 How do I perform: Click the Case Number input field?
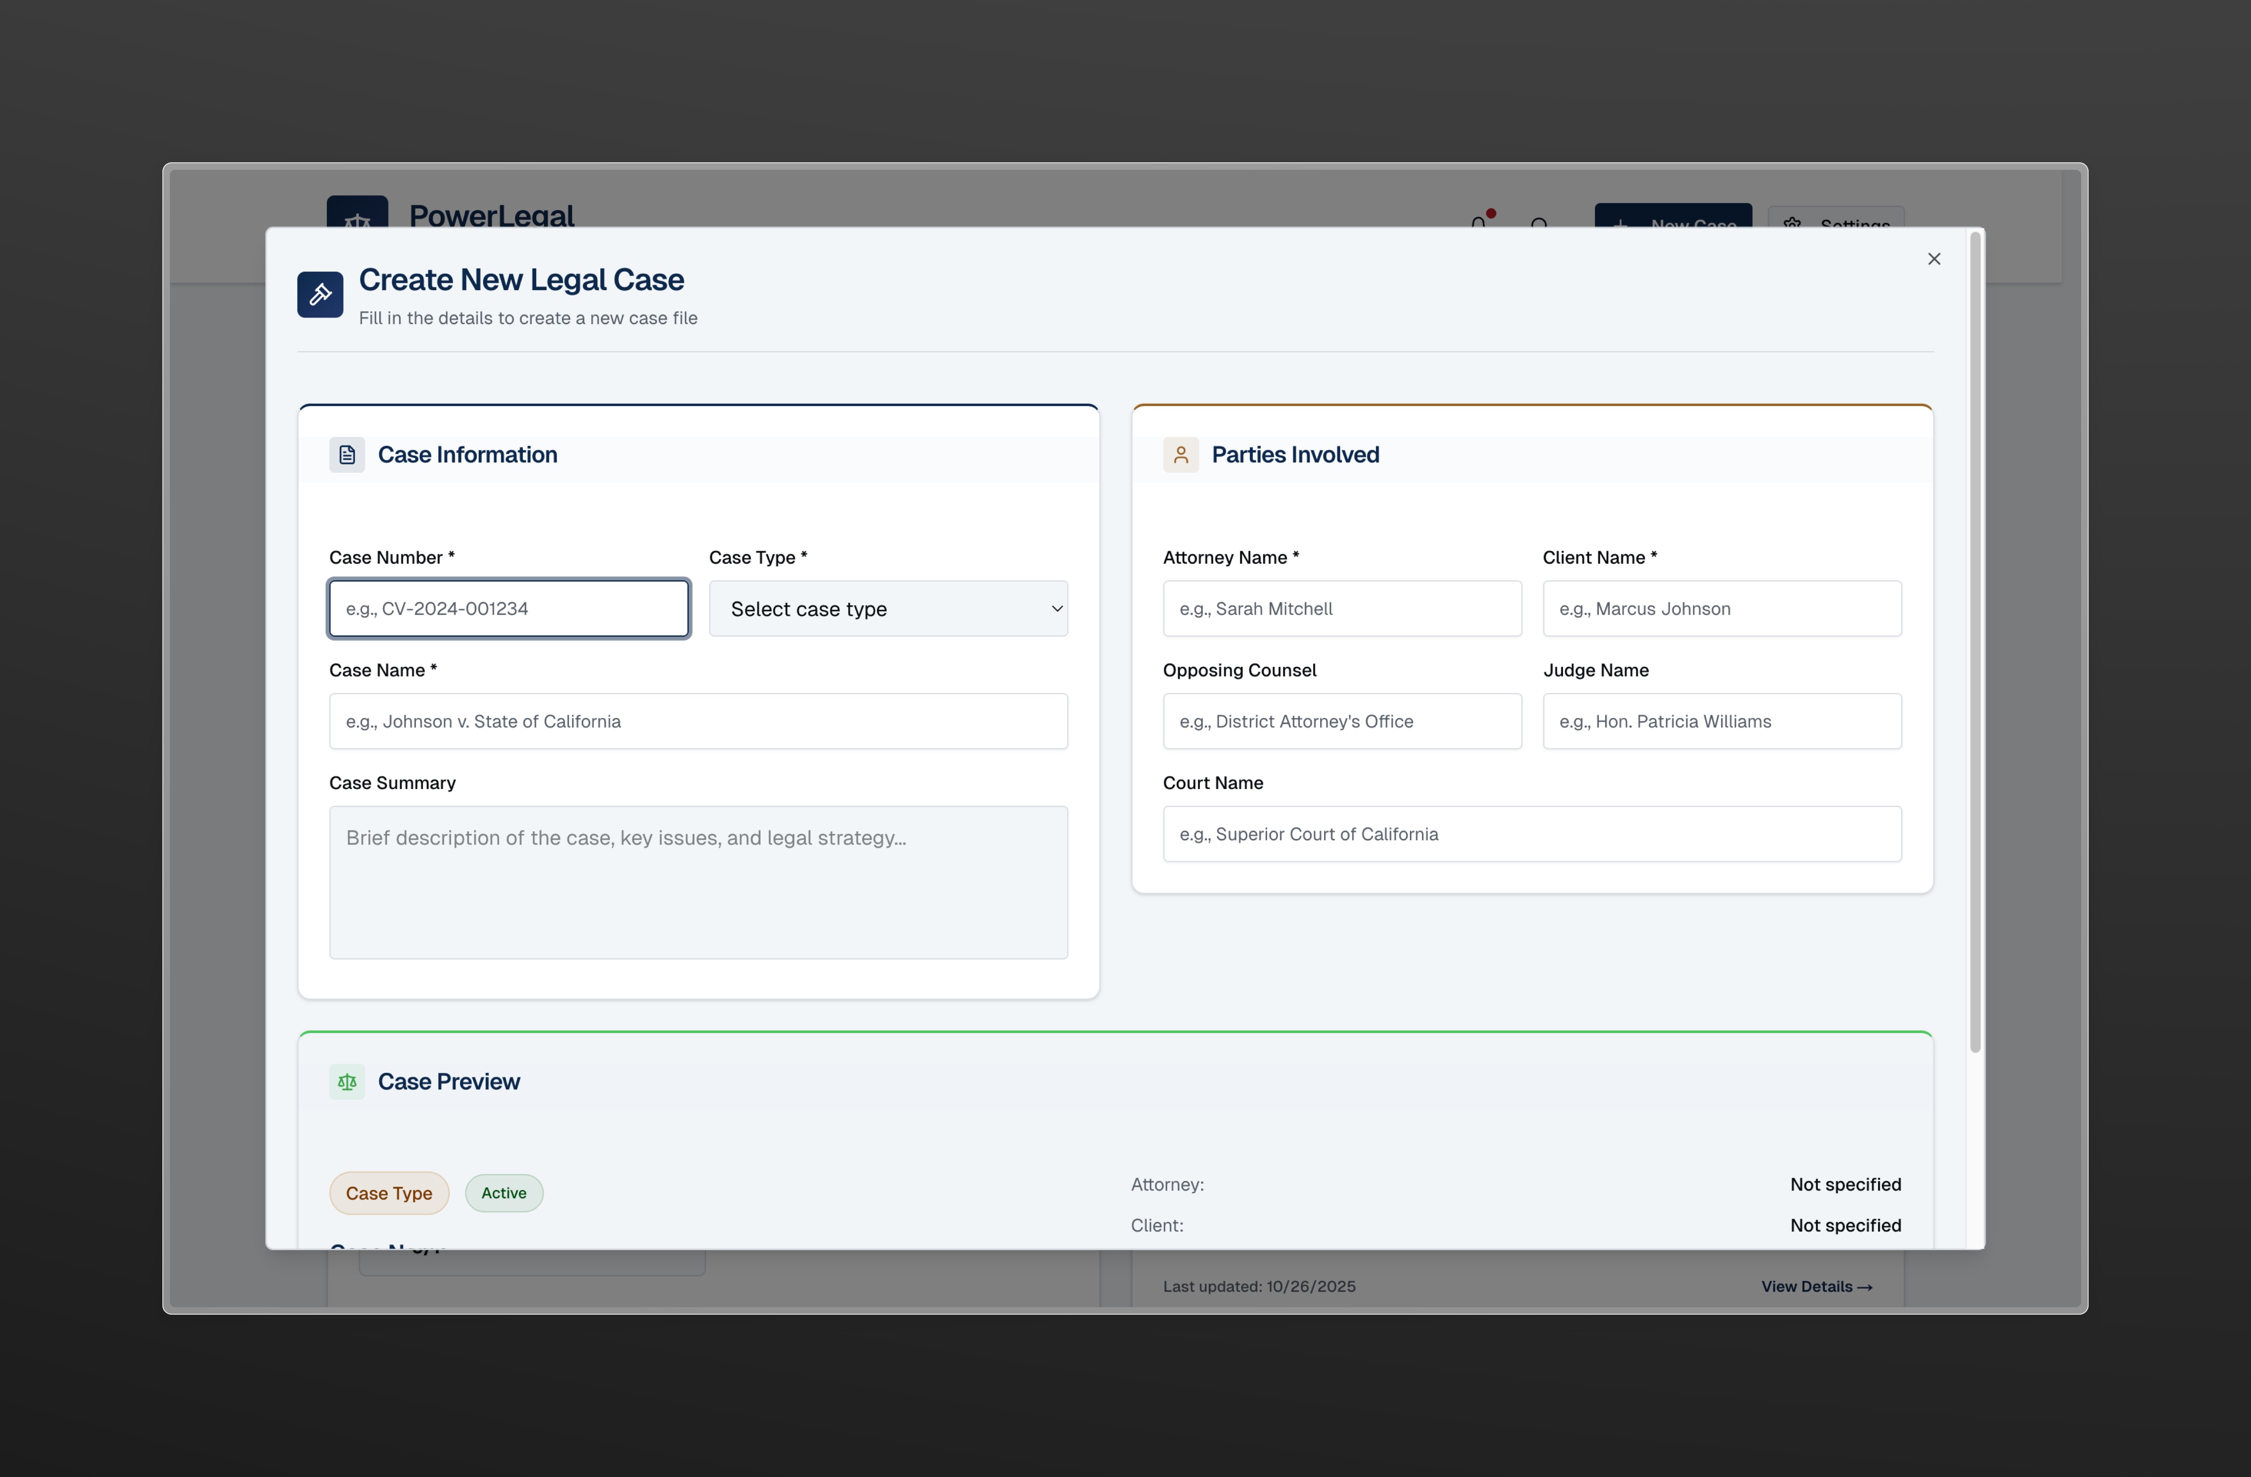509,609
